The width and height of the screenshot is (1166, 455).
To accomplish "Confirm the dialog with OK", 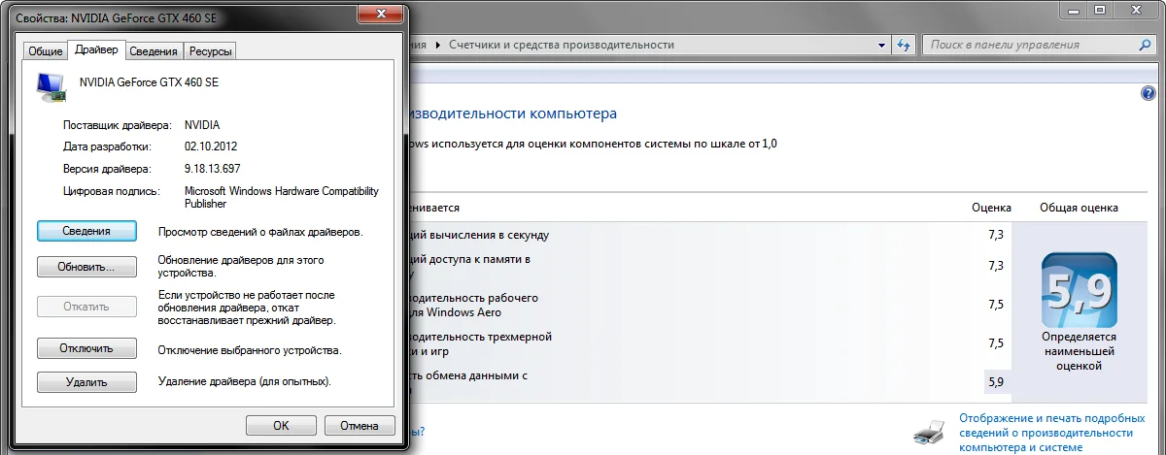I will (281, 426).
